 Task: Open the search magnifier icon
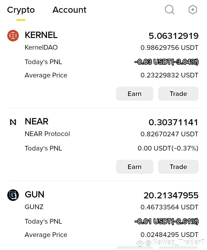pyautogui.click(x=169, y=10)
